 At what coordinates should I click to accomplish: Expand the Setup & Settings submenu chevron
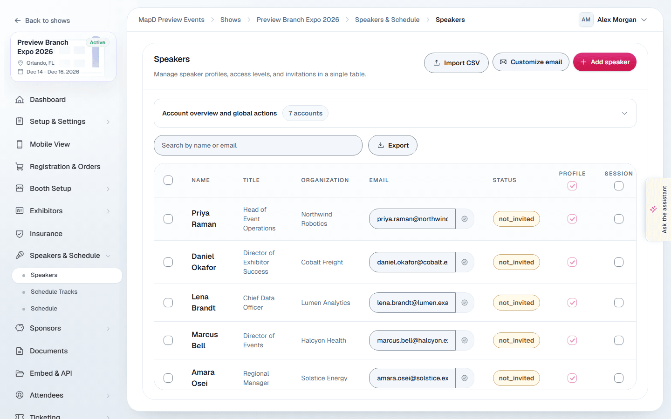tap(108, 122)
